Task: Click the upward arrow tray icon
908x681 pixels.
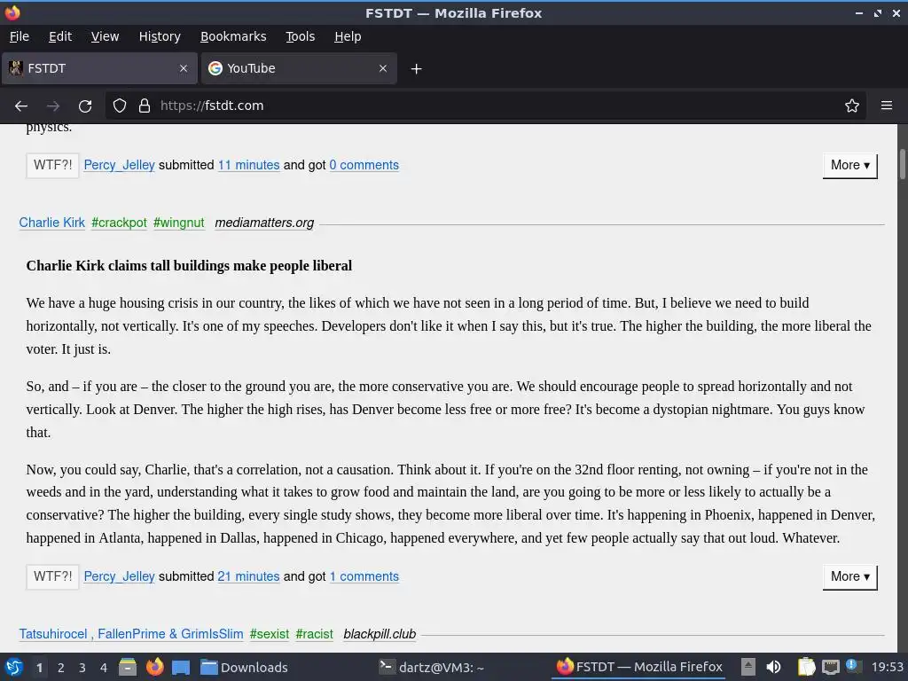Action: (x=748, y=667)
